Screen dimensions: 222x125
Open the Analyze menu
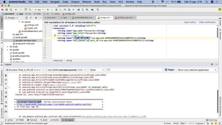click(x=75, y=2)
